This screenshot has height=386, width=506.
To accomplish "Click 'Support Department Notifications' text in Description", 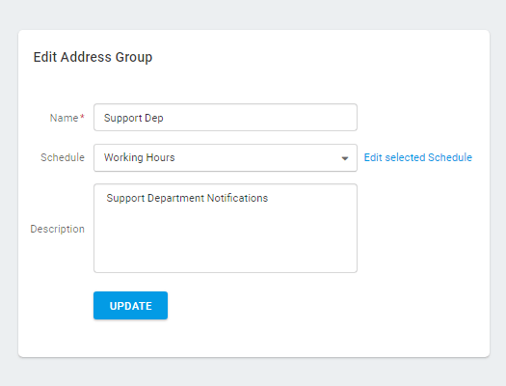I will 187,198.
